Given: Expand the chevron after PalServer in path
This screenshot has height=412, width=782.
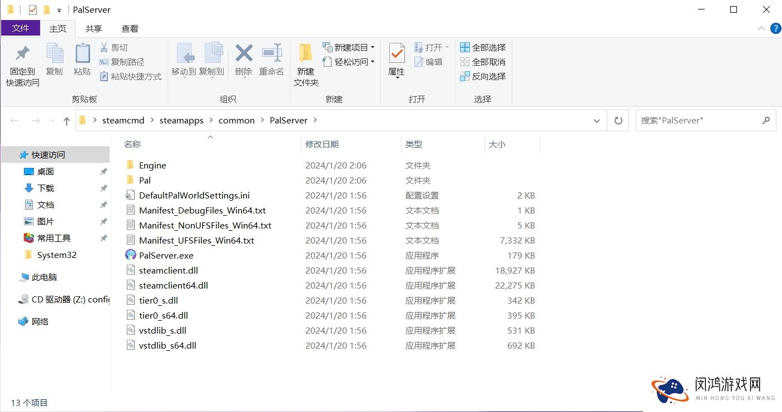Looking at the screenshot, I should tap(315, 120).
